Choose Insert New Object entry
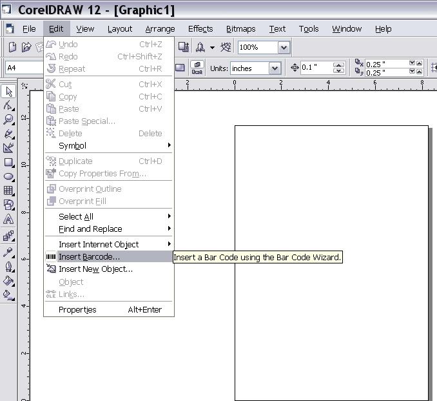This screenshot has height=401, width=437. click(x=109, y=269)
